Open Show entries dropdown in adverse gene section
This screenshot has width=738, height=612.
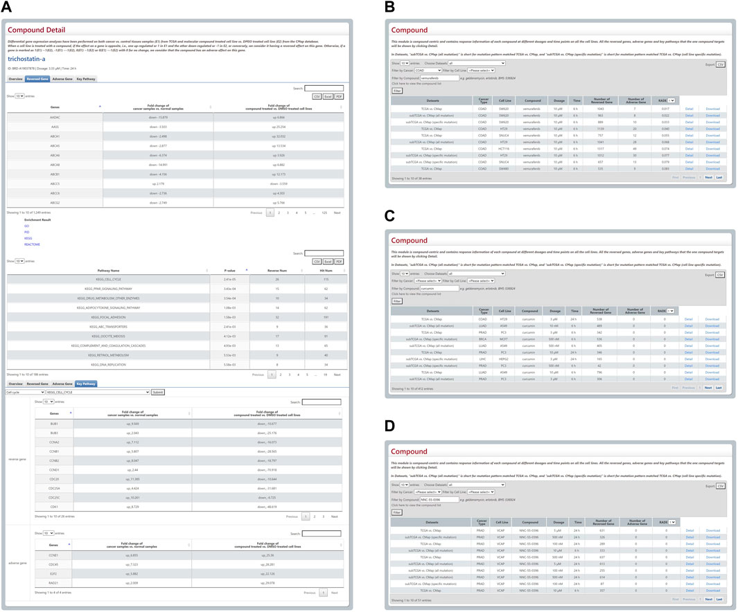[x=49, y=533]
